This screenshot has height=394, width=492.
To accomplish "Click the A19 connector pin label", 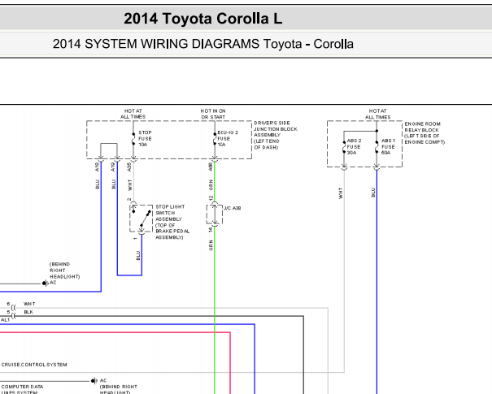I will [113, 167].
